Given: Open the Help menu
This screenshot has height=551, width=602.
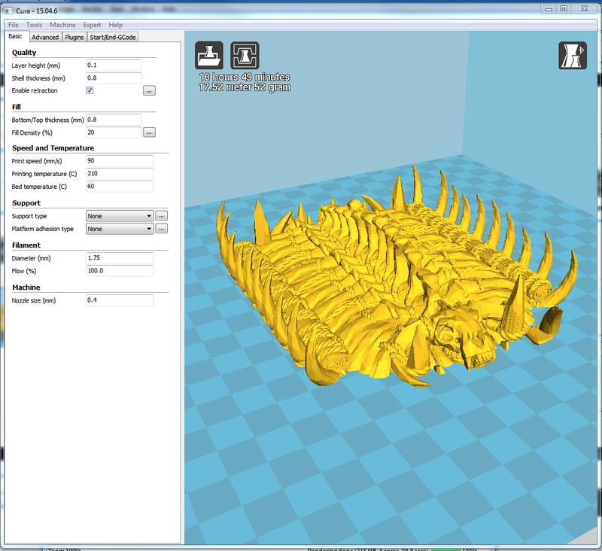Looking at the screenshot, I should 116,25.
